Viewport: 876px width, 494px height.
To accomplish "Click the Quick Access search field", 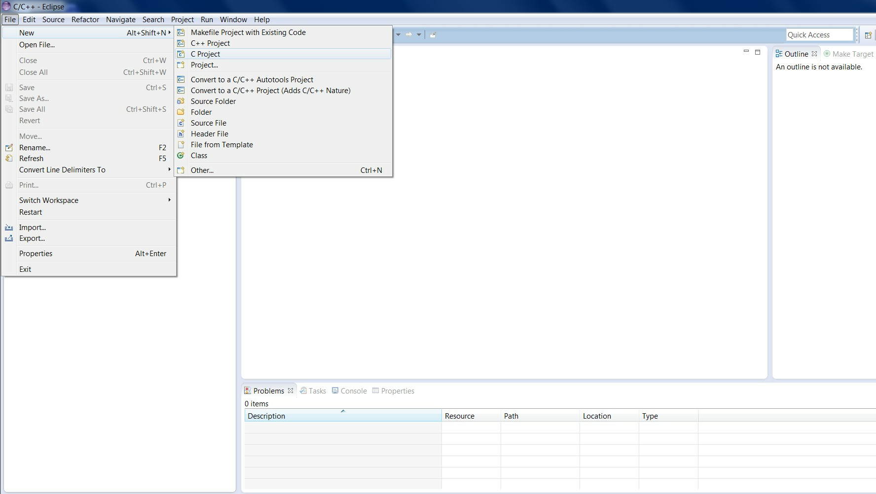I will pos(819,34).
